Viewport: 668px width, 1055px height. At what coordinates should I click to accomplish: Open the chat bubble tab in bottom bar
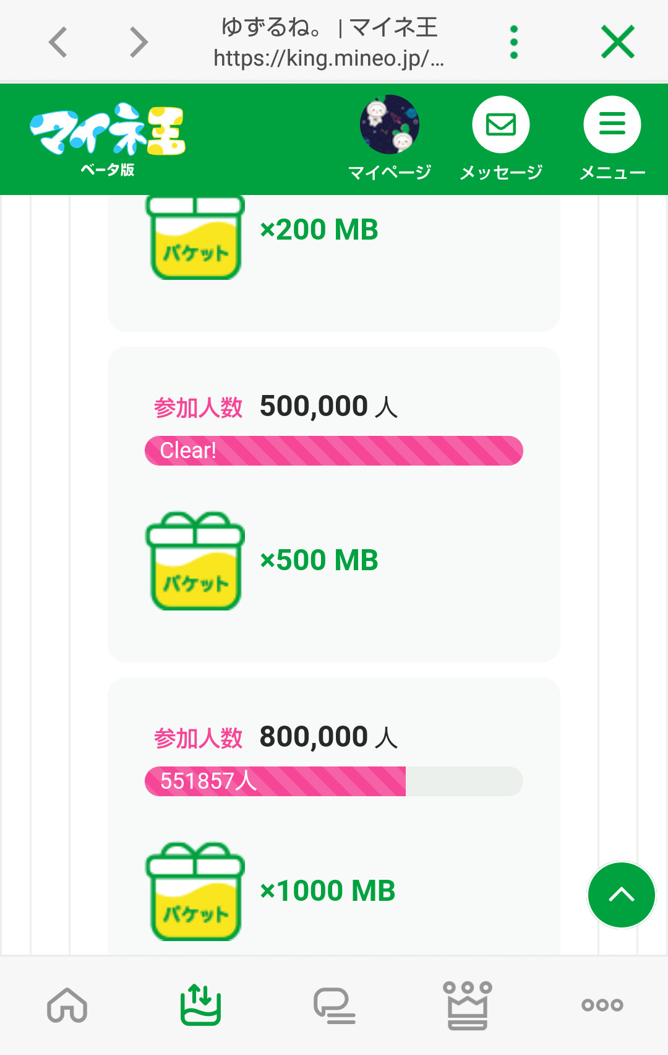(x=334, y=1005)
